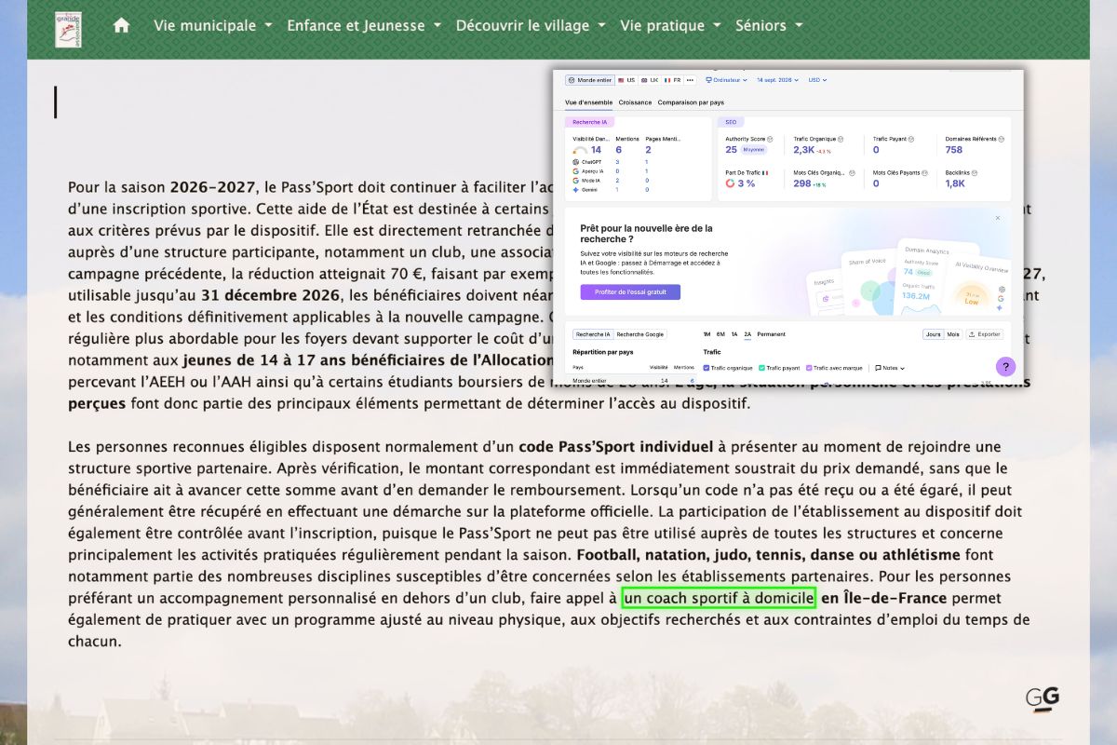Toggle the Trafic organique checkbox
The image size is (1117, 745).
click(707, 368)
